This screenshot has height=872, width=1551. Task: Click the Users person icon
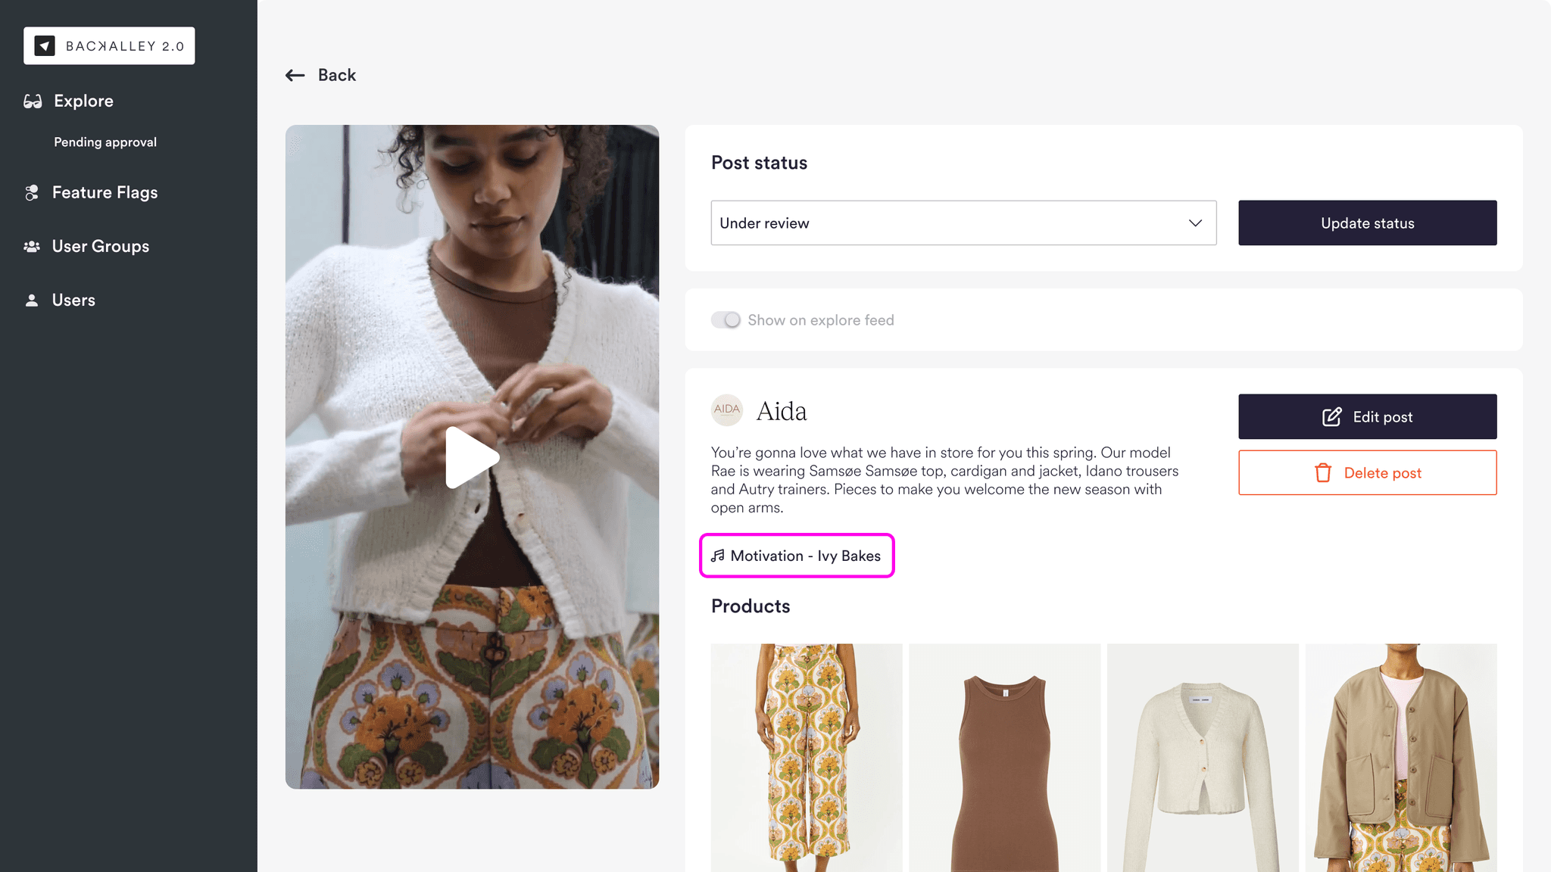32,301
